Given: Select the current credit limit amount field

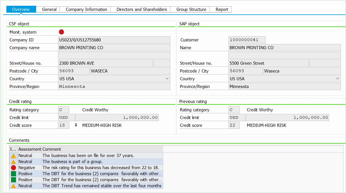Looking at the screenshot, I should [117, 117].
